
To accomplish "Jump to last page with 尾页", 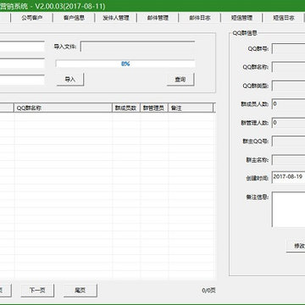I will click(80, 291).
